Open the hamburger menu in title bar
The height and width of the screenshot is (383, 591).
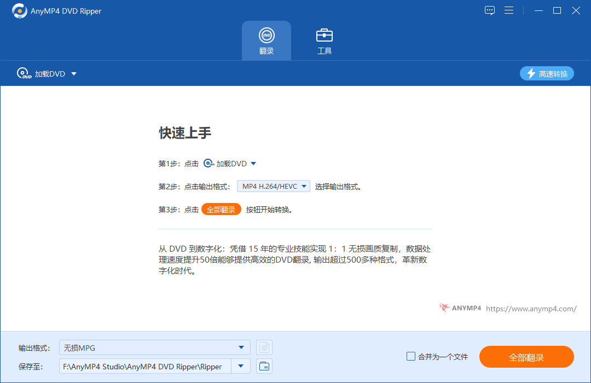[509, 10]
